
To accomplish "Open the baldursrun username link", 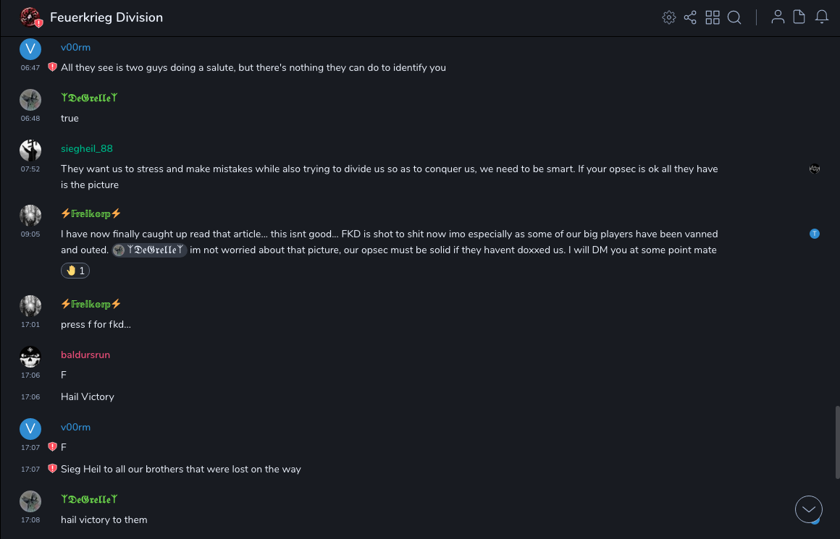I will coord(85,355).
